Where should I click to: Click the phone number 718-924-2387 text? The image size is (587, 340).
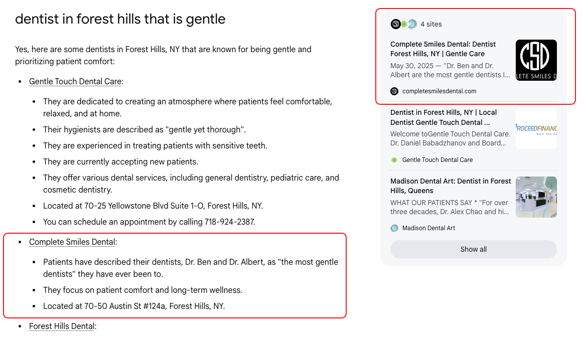click(x=229, y=222)
